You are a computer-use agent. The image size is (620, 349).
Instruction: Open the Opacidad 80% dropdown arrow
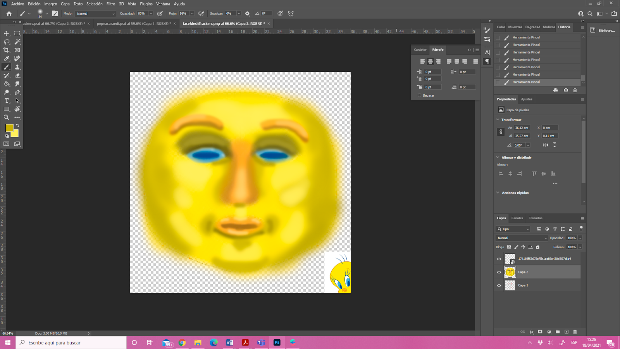[151, 14]
